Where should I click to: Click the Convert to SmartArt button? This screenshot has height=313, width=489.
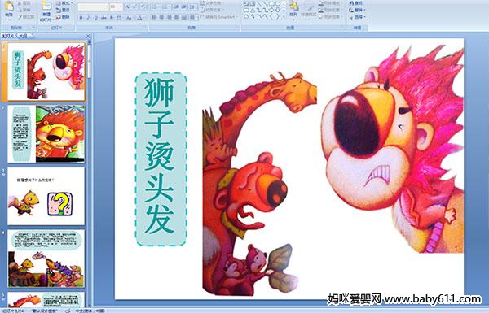pos(219,17)
